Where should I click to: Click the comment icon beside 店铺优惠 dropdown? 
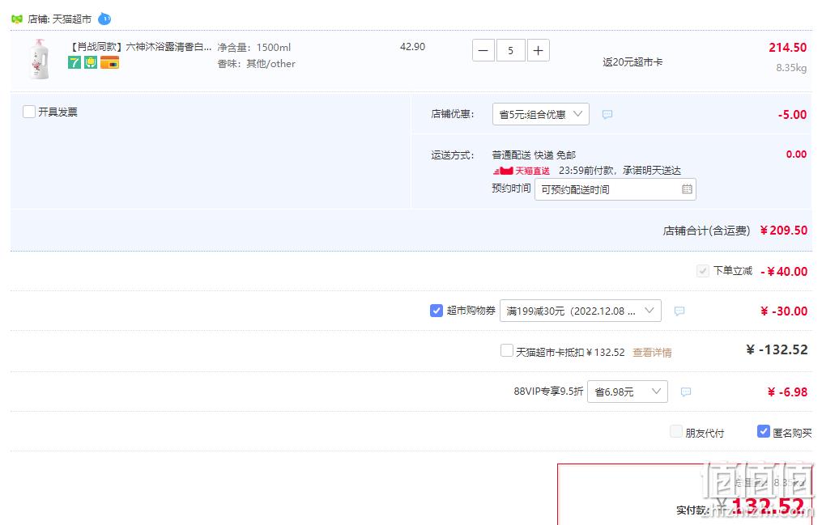(607, 114)
